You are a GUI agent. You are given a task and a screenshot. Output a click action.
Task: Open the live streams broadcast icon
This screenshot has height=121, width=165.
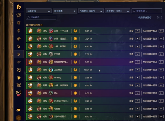(x=19, y=93)
